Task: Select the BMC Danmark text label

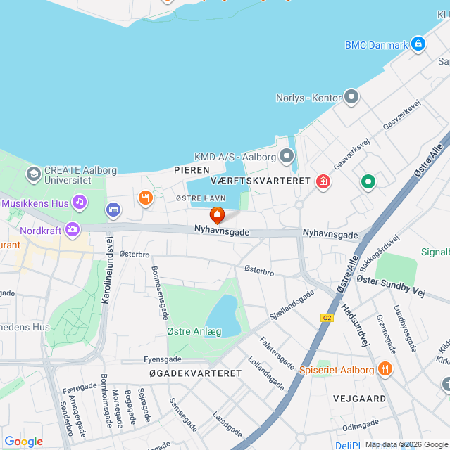Action: 376,45
